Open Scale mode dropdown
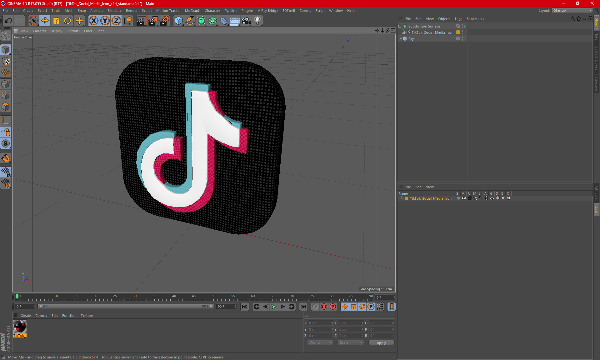Image resolution: width=600 pixels, height=360 pixels. point(351,342)
